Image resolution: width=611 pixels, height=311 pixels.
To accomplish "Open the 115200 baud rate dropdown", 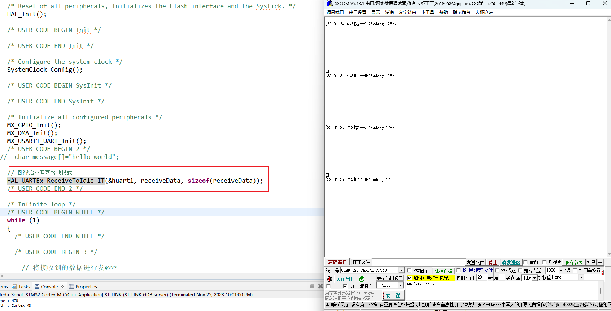I will coord(401,285).
